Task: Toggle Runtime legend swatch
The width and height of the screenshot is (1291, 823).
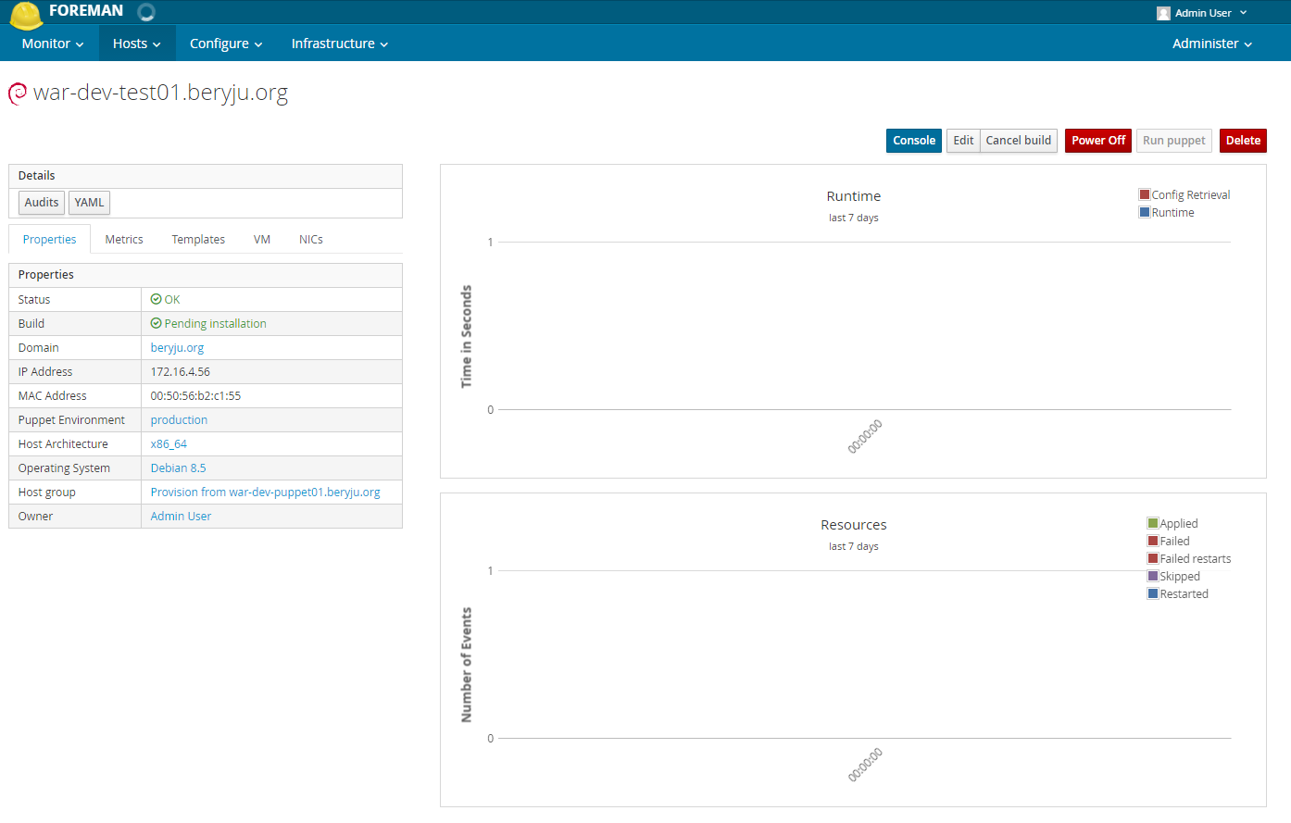Action: click(x=1145, y=212)
